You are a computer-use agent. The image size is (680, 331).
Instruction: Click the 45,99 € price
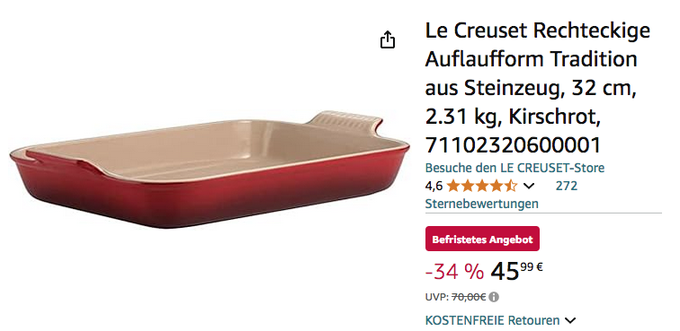(x=516, y=272)
